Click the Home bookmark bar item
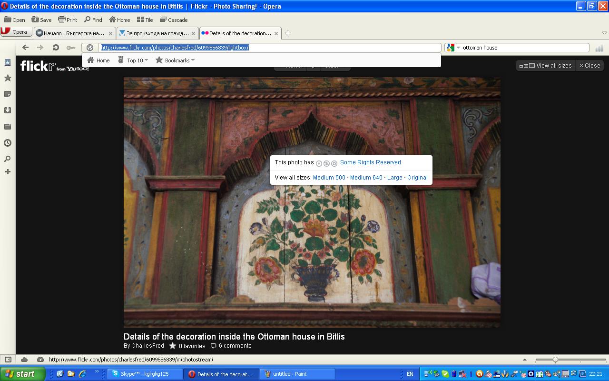The image size is (609, 381). [98, 60]
